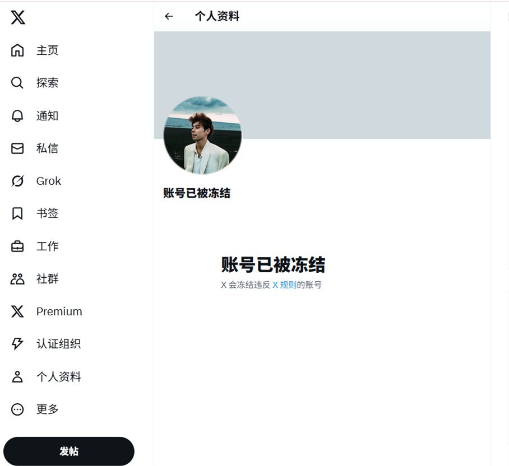Click the profile avatar photo
Screen dimensions: 509x466
202,135
